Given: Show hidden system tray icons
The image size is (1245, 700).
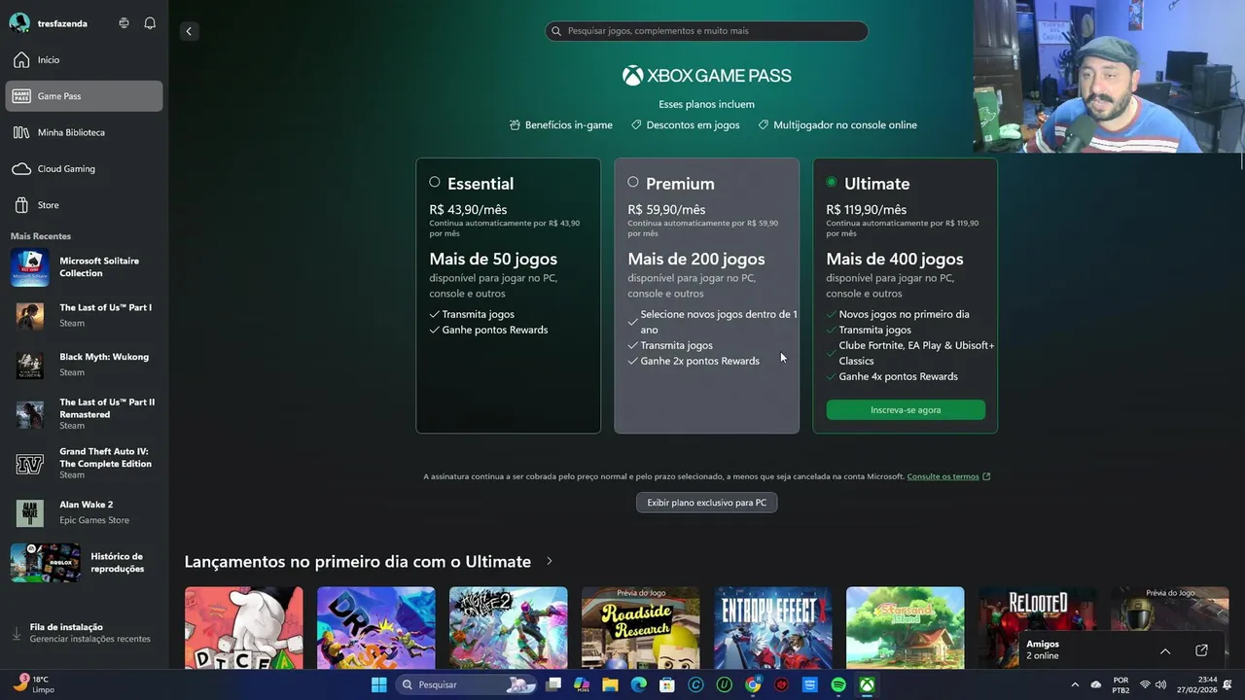Looking at the screenshot, I should click(x=1075, y=684).
